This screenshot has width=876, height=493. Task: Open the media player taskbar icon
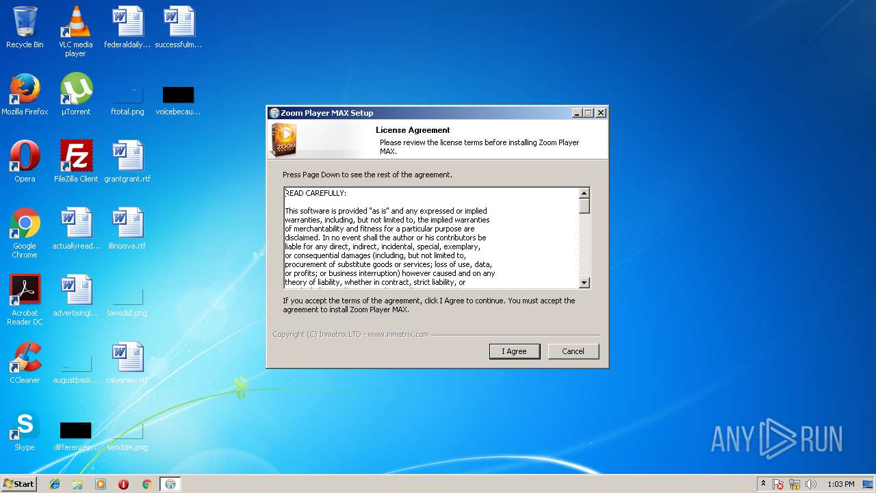[x=101, y=484]
